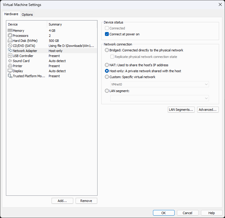Click the Hard Disk (NVMe) icon
225x218 pixels.
click(10, 40)
